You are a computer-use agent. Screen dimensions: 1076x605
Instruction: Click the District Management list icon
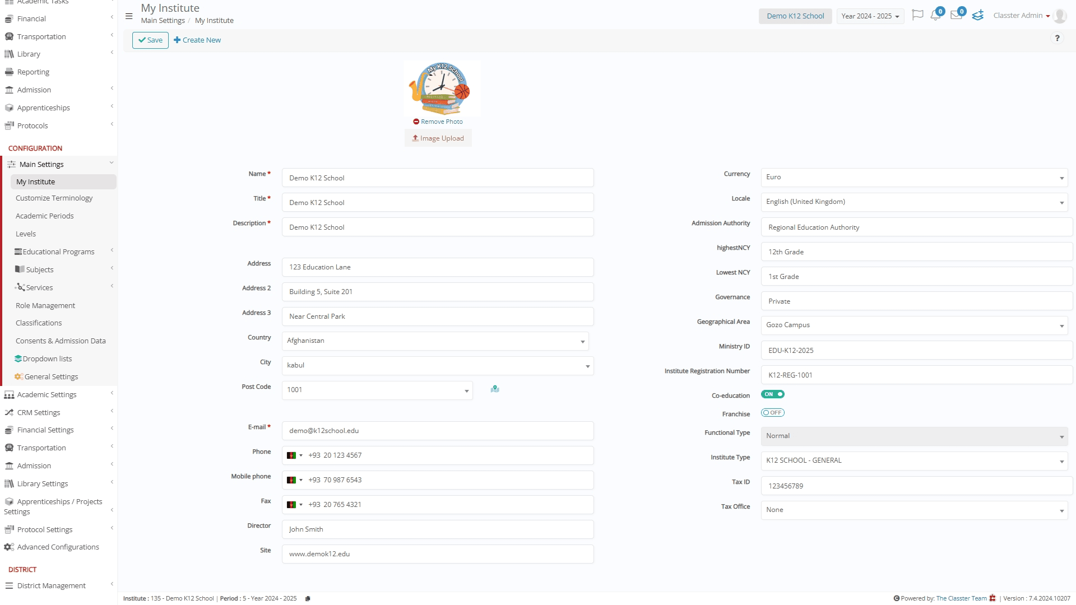click(9, 586)
